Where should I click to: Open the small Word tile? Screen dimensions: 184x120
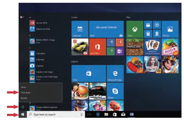click(111, 42)
